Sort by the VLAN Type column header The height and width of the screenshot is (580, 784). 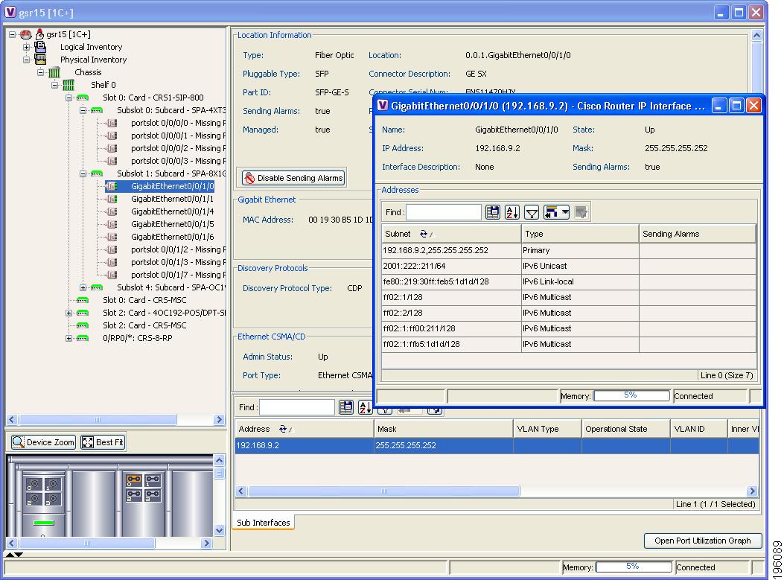547,429
